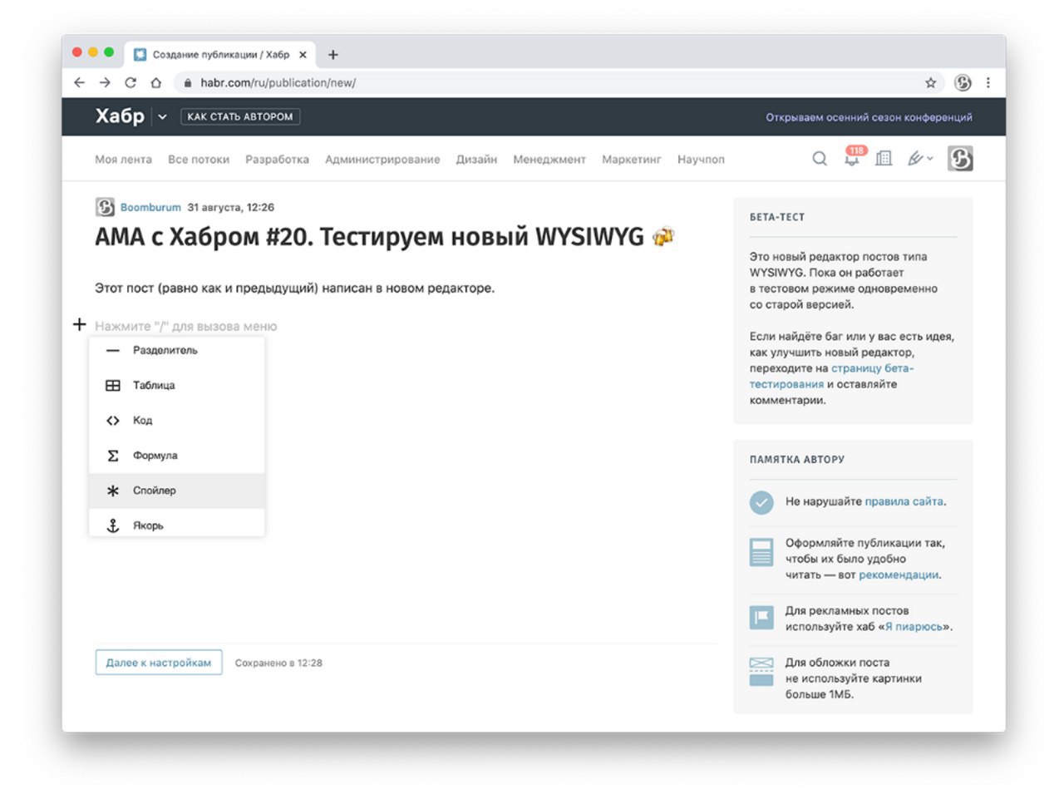Open Все потоки section
This screenshot has height=789, width=1064.
(x=199, y=160)
